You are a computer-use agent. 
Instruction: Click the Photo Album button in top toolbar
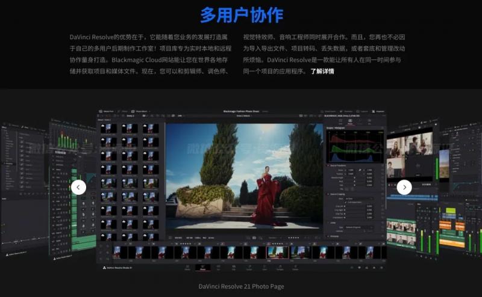pyautogui.click(x=140, y=111)
